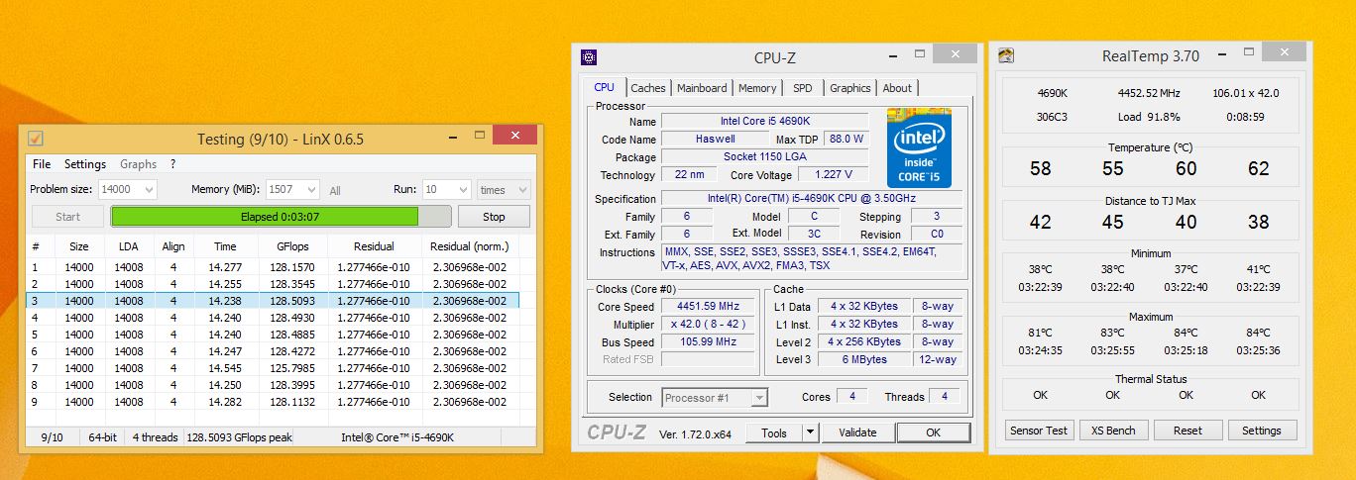Select LinX result row 1 with 128.1570 GFlops
This screenshot has height=480, width=1356.
pos(273,267)
